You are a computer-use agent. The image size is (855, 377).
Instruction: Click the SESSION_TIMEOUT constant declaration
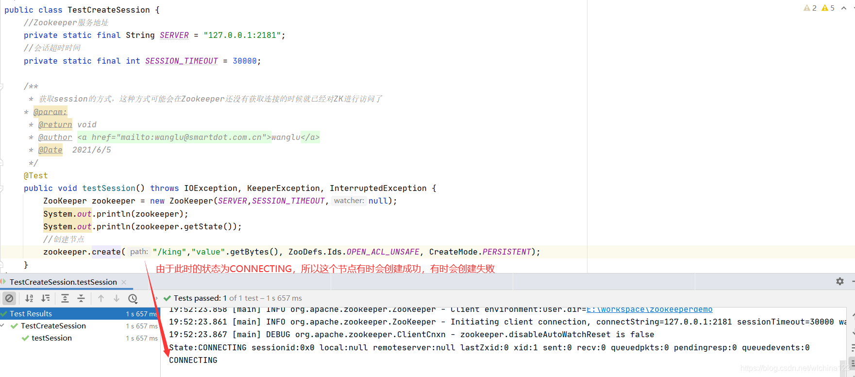pyautogui.click(x=182, y=61)
